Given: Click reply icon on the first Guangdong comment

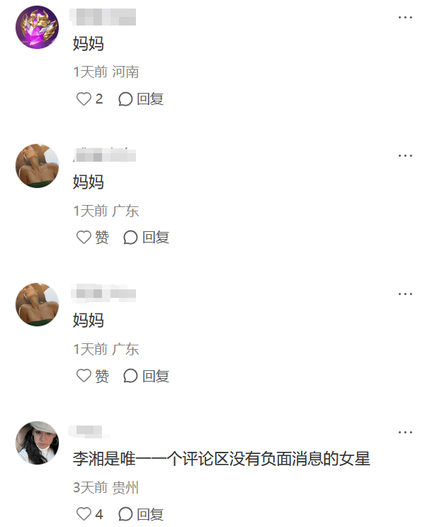Looking at the screenshot, I should pos(130,238).
